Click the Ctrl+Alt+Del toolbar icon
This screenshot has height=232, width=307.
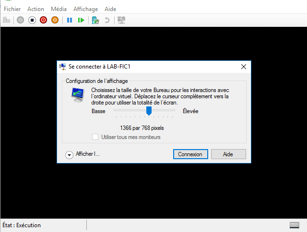(6, 20)
